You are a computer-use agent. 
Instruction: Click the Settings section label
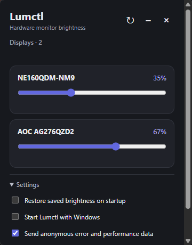click(x=28, y=185)
